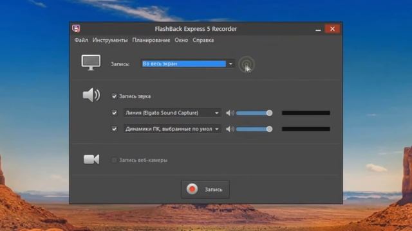Toggle the Запись звука checkbox
412x231 pixels.
click(114, 96)
